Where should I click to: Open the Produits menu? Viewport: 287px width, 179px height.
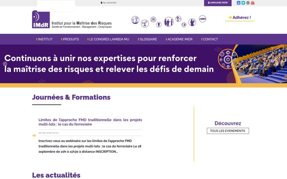70,39
